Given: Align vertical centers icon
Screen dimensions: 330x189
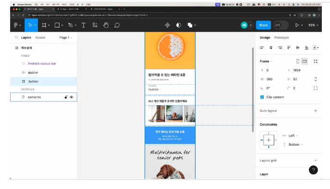Looking at the screenshot, I should (x=298, y=48).
